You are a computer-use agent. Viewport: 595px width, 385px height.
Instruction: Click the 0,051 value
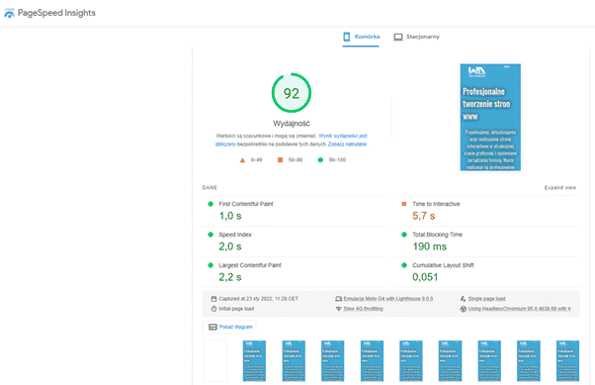point(425,277)
